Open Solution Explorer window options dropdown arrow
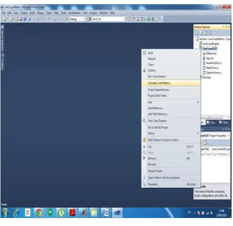The image size is (233, 226). [223, 27]
